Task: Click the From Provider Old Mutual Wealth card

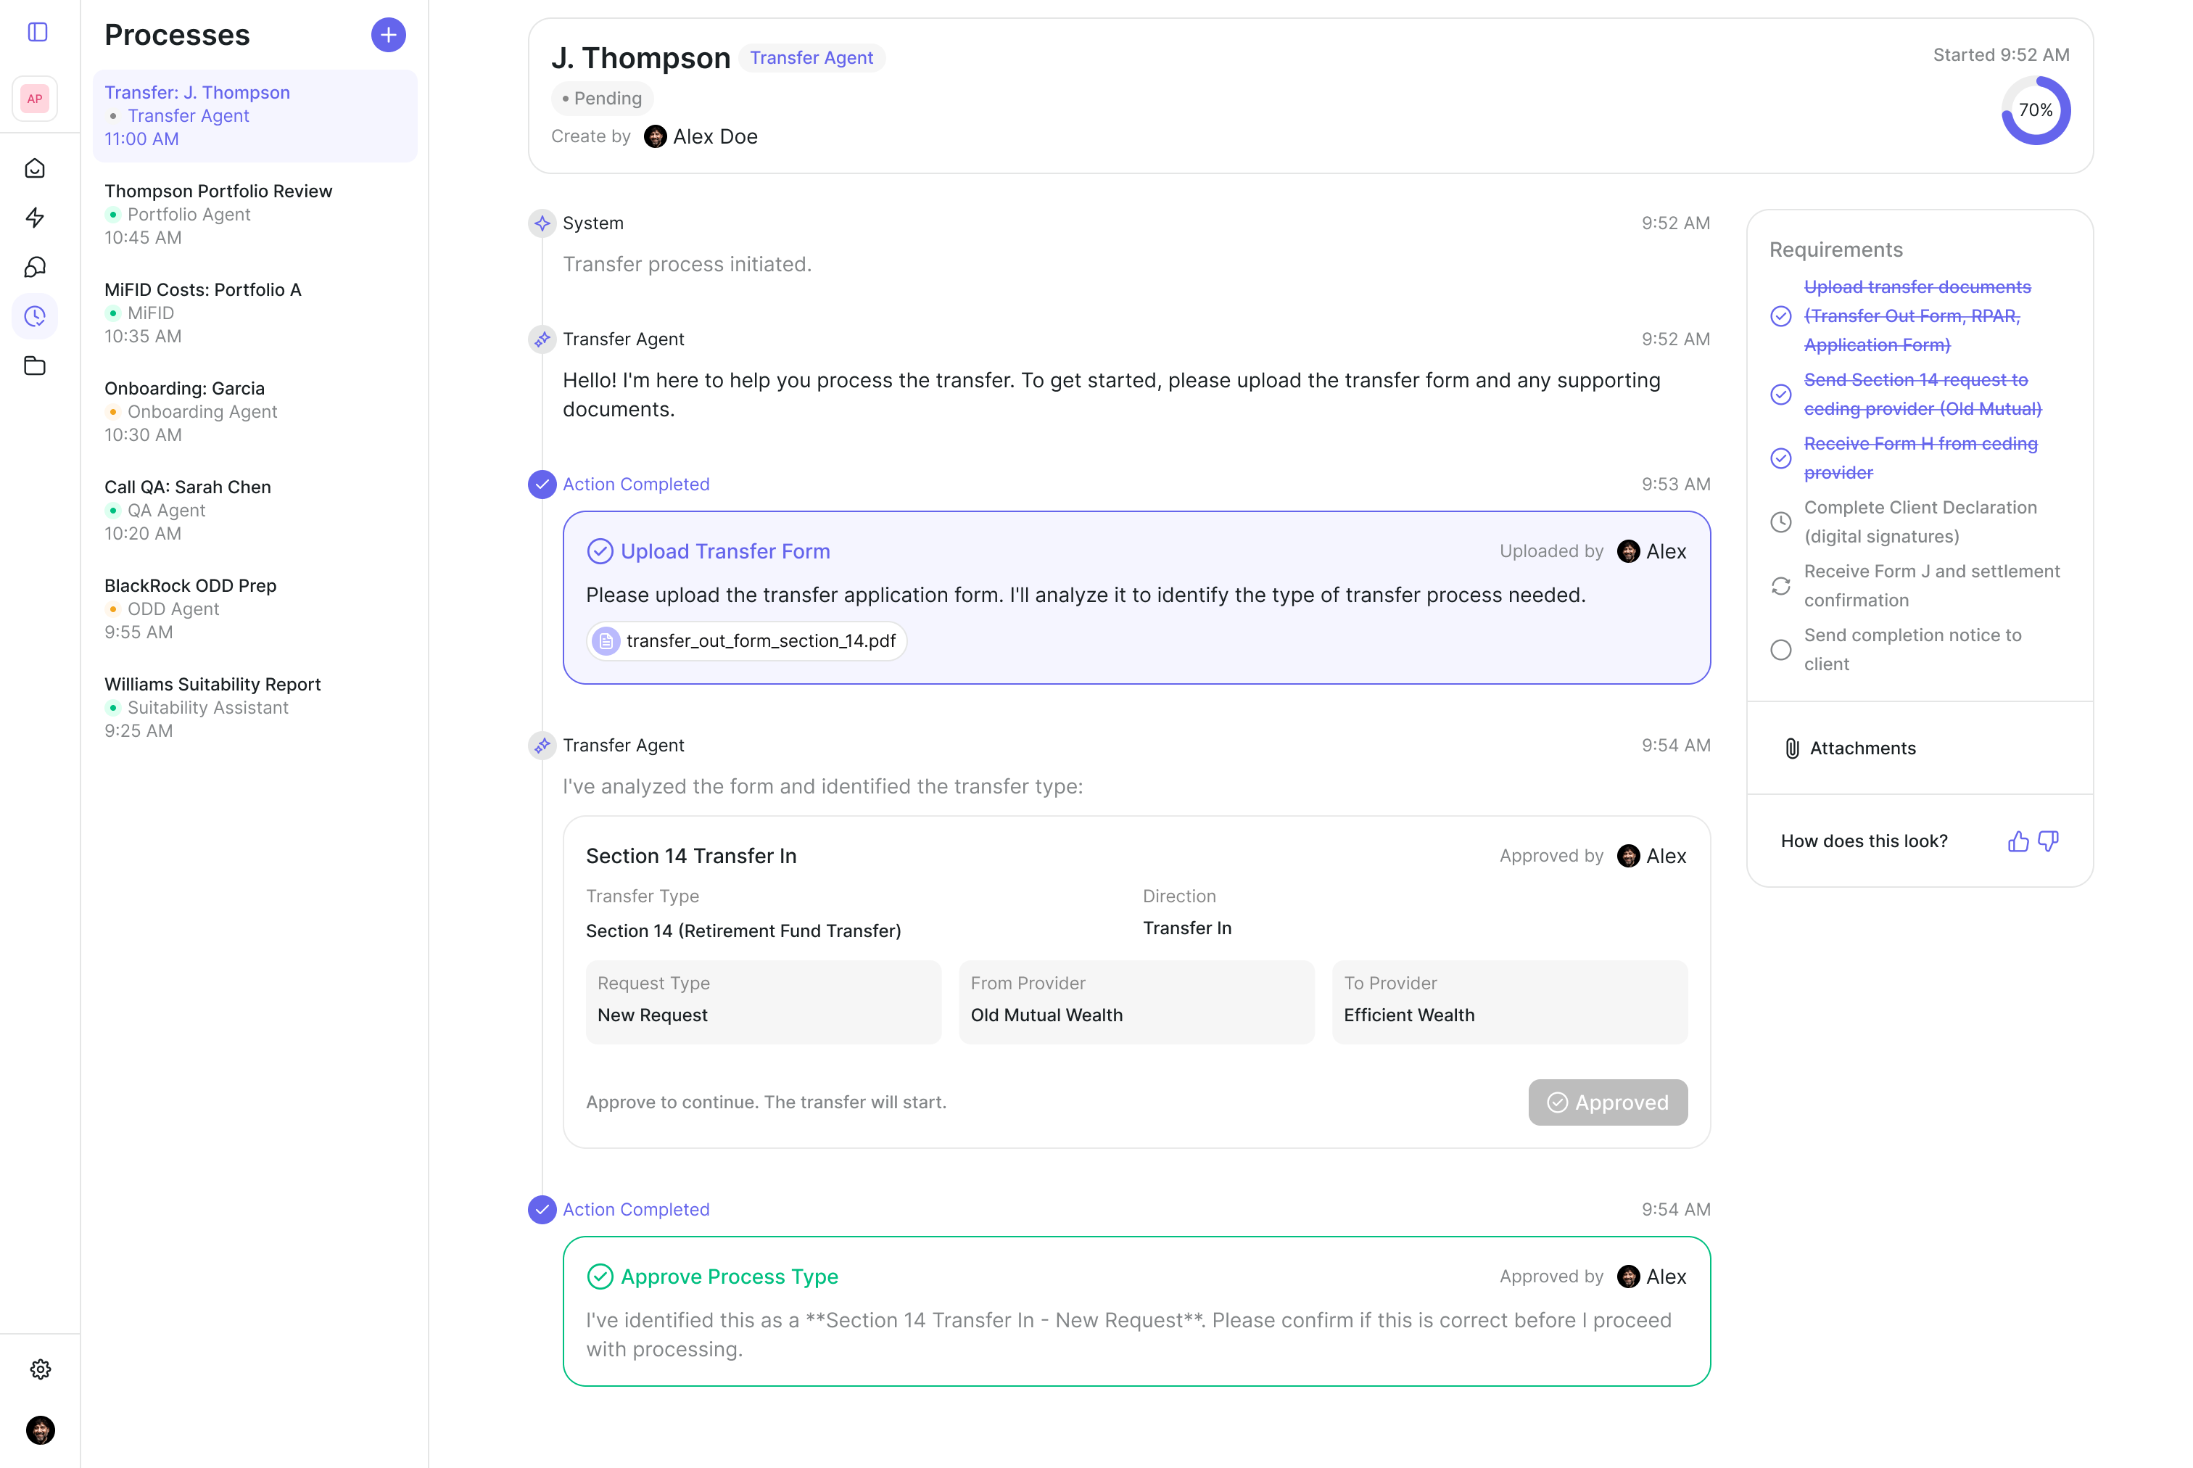Action: (1136, 1002)
